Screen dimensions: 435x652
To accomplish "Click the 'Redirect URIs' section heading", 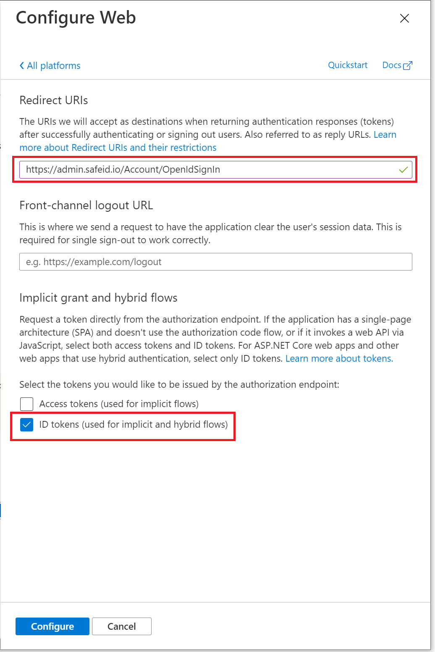I will coord(54,100).
